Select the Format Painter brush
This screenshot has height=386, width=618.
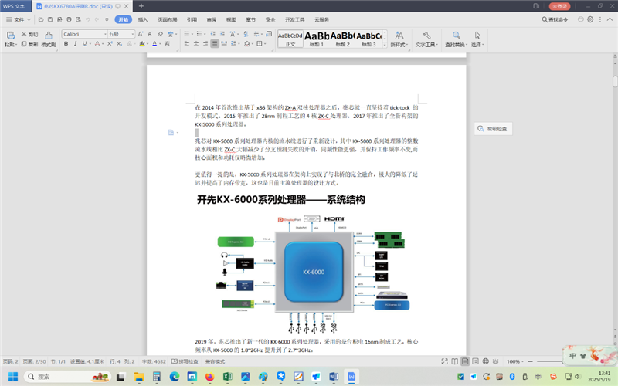coord(49,35)
